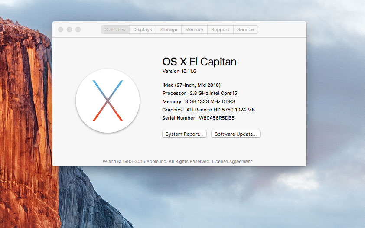Check for updates via Software Update button

point(235,134)
